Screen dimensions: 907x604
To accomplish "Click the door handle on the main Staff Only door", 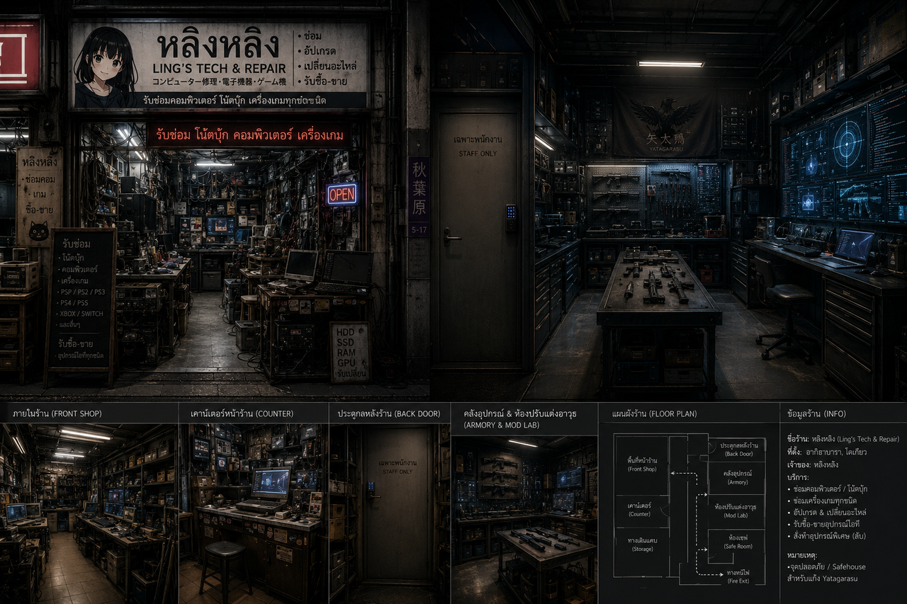I will point(451,235).
